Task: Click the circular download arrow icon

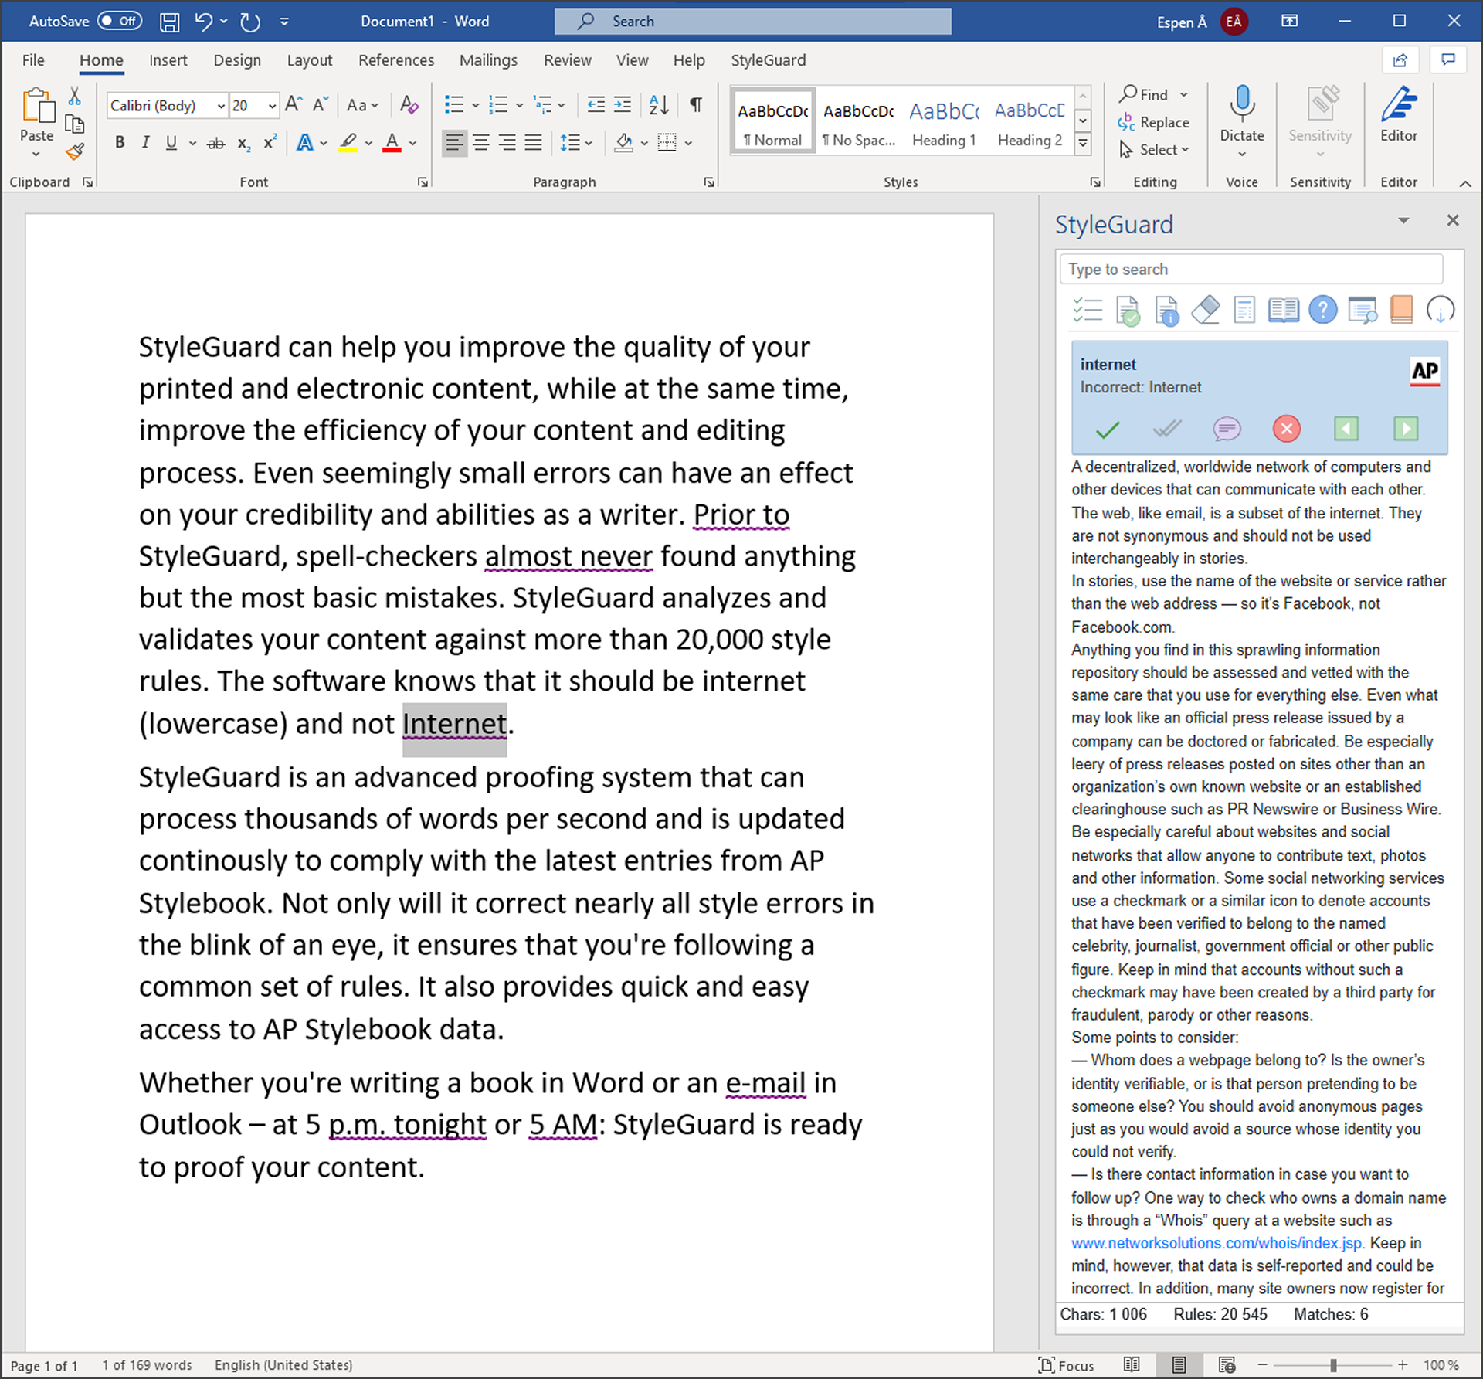Action: pos(1441,310)
